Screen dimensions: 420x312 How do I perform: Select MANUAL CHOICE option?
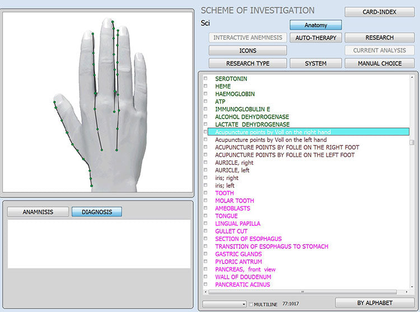coord(379,64)
